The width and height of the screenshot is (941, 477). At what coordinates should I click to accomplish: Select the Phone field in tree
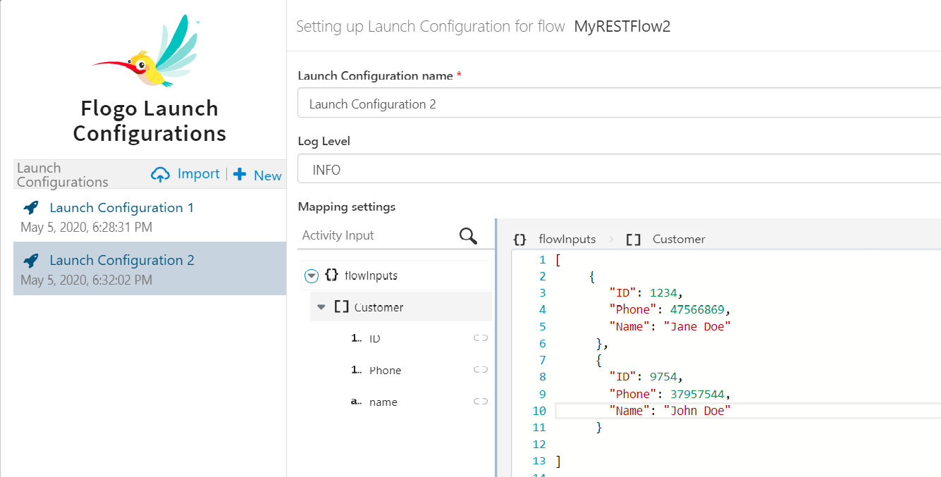coord(386,371)
